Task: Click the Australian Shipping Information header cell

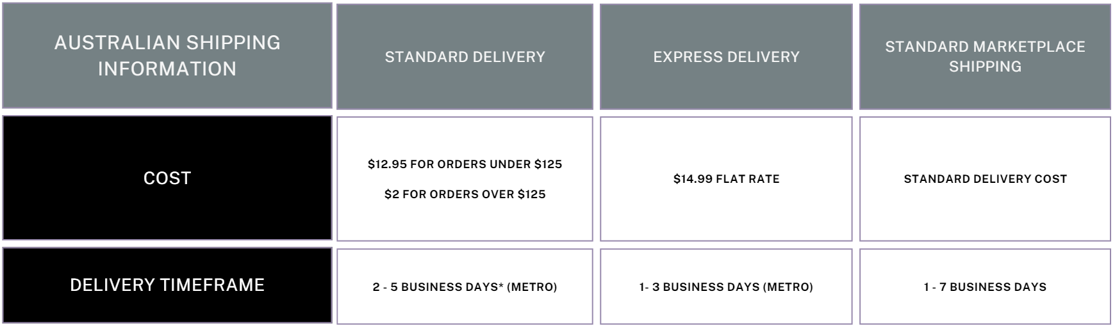Action: 167,56
